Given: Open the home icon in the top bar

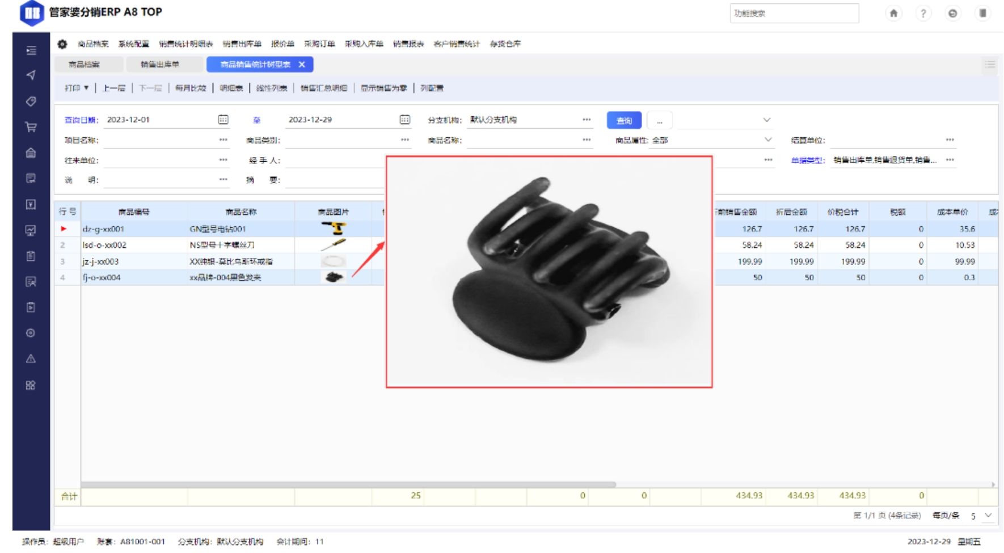Looking at the screenshot, I should [893, 13].
